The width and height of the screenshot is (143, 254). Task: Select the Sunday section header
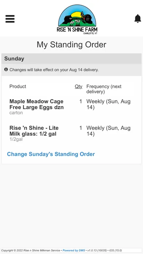71,59
